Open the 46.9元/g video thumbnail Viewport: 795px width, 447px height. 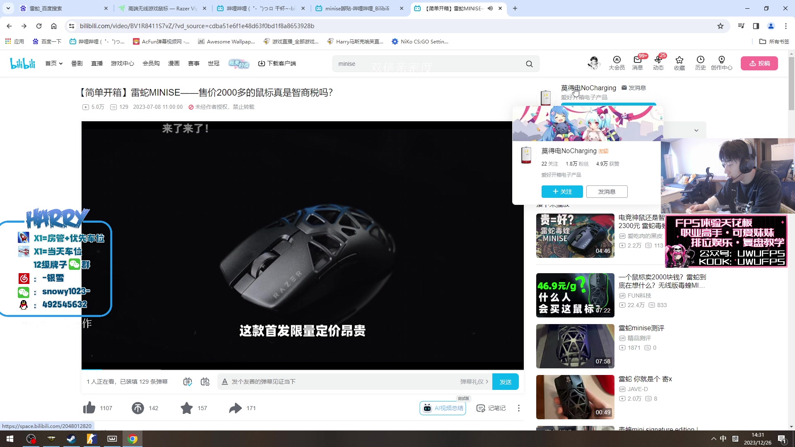pyautogui.click(x=575, y=295)
